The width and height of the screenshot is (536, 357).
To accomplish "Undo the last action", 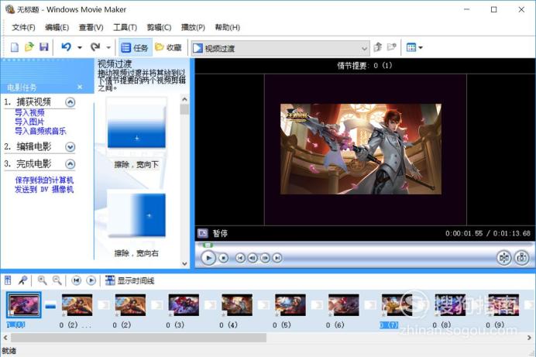I will [66, 47].
